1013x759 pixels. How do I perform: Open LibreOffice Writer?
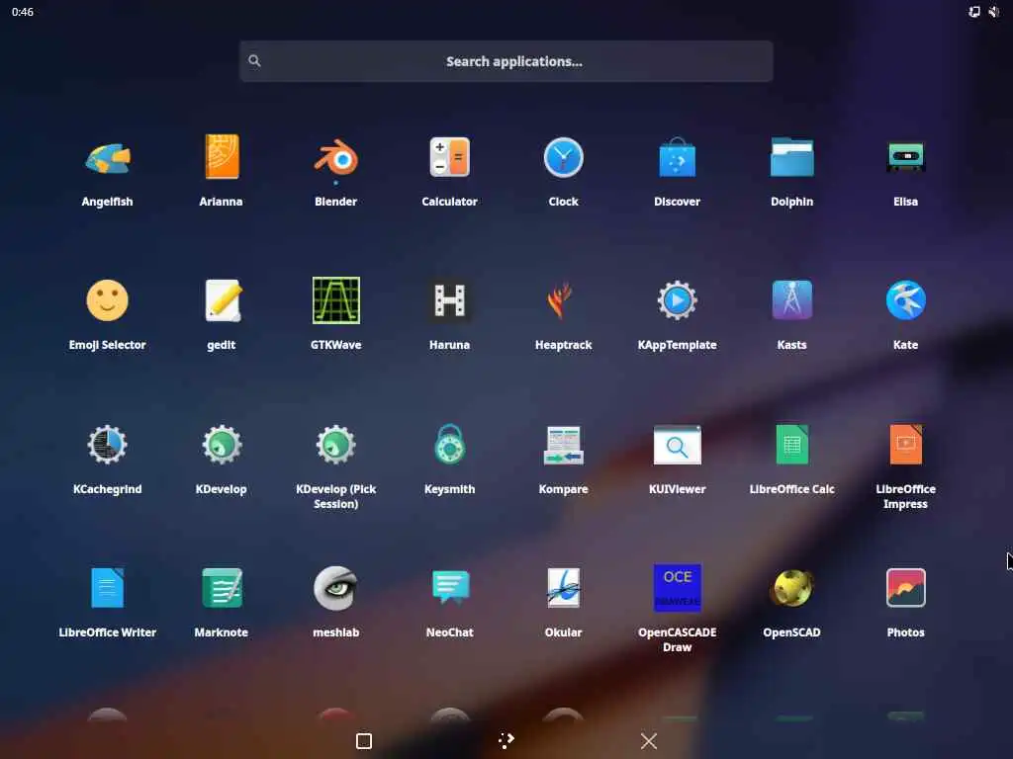pos(107,588)
